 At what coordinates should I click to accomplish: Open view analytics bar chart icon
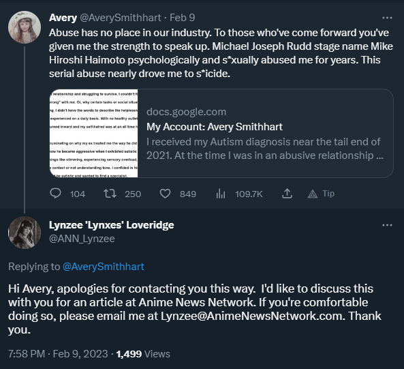coord(221,194)
